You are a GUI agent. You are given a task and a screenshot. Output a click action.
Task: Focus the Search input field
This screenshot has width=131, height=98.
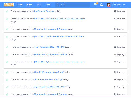[x=72, y=4]
